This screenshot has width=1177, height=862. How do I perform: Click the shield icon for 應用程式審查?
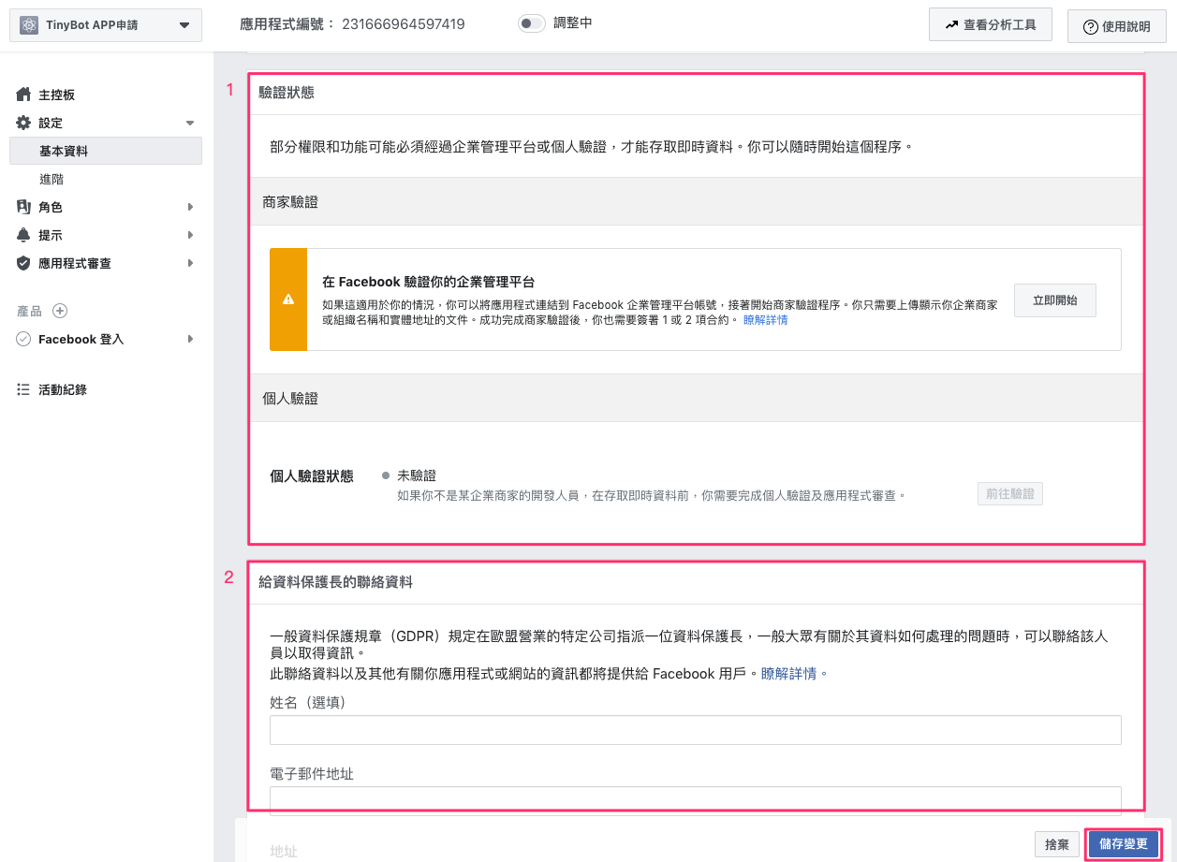tap(24, 263)
